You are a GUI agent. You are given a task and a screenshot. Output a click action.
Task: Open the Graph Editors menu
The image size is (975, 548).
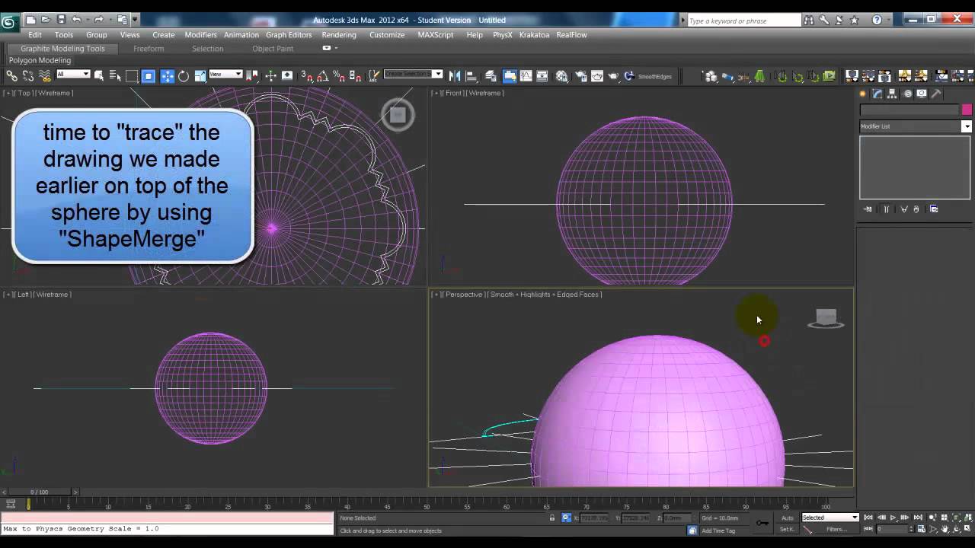pyautogui.click(x=289, y=34)
